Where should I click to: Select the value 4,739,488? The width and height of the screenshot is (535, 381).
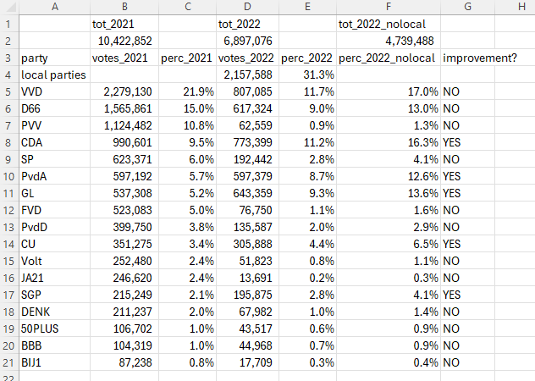pyautogui.click(x=389, y=41)
